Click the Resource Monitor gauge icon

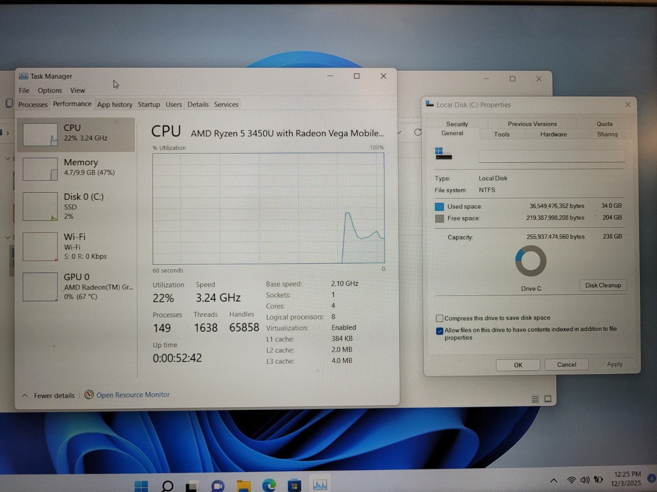(89, 394)
